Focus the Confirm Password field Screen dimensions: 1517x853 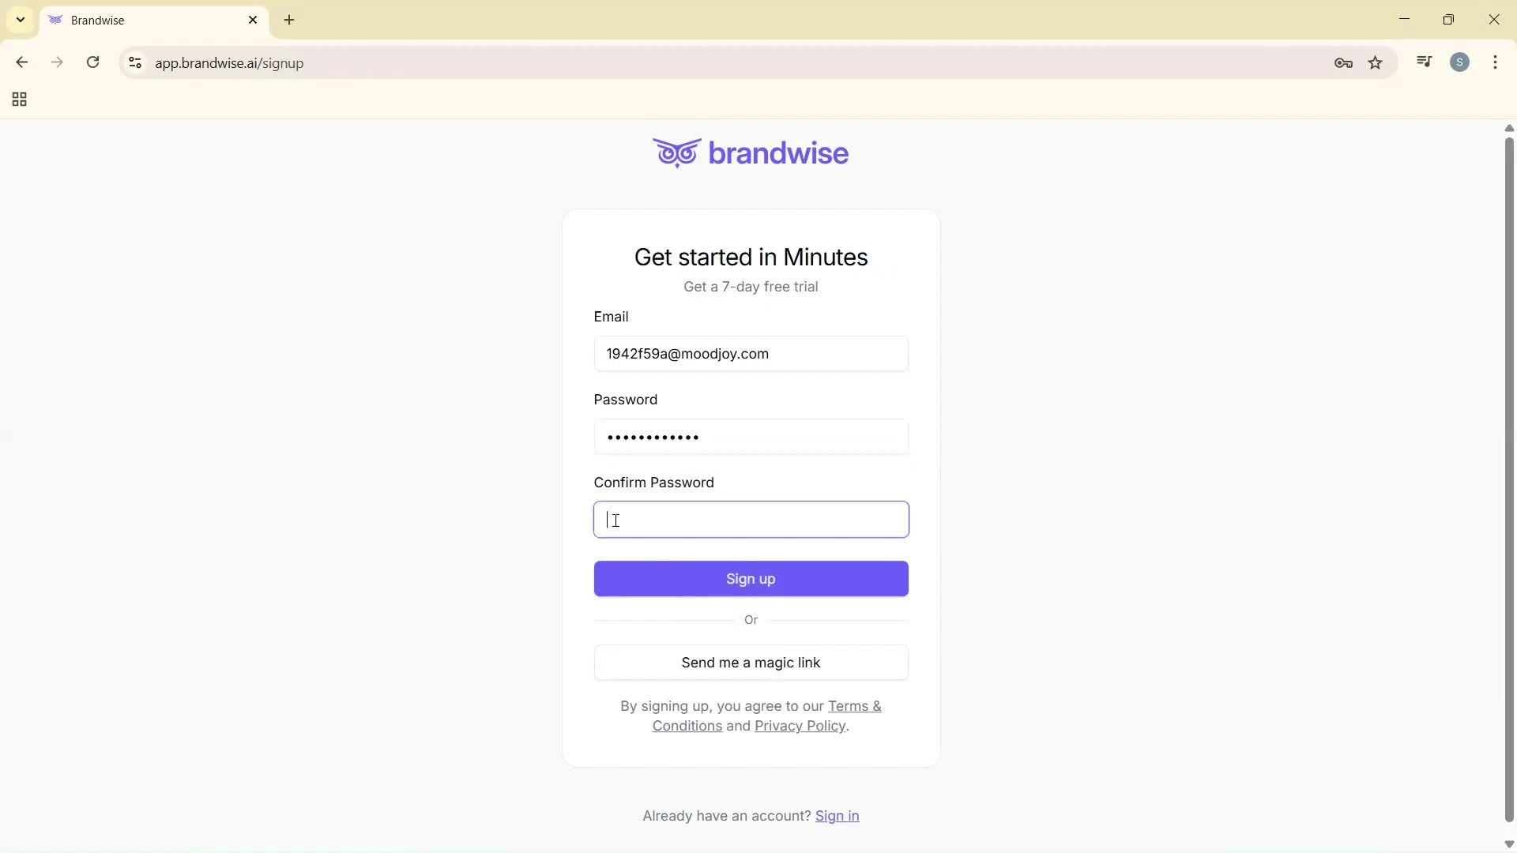coord(750,519)
